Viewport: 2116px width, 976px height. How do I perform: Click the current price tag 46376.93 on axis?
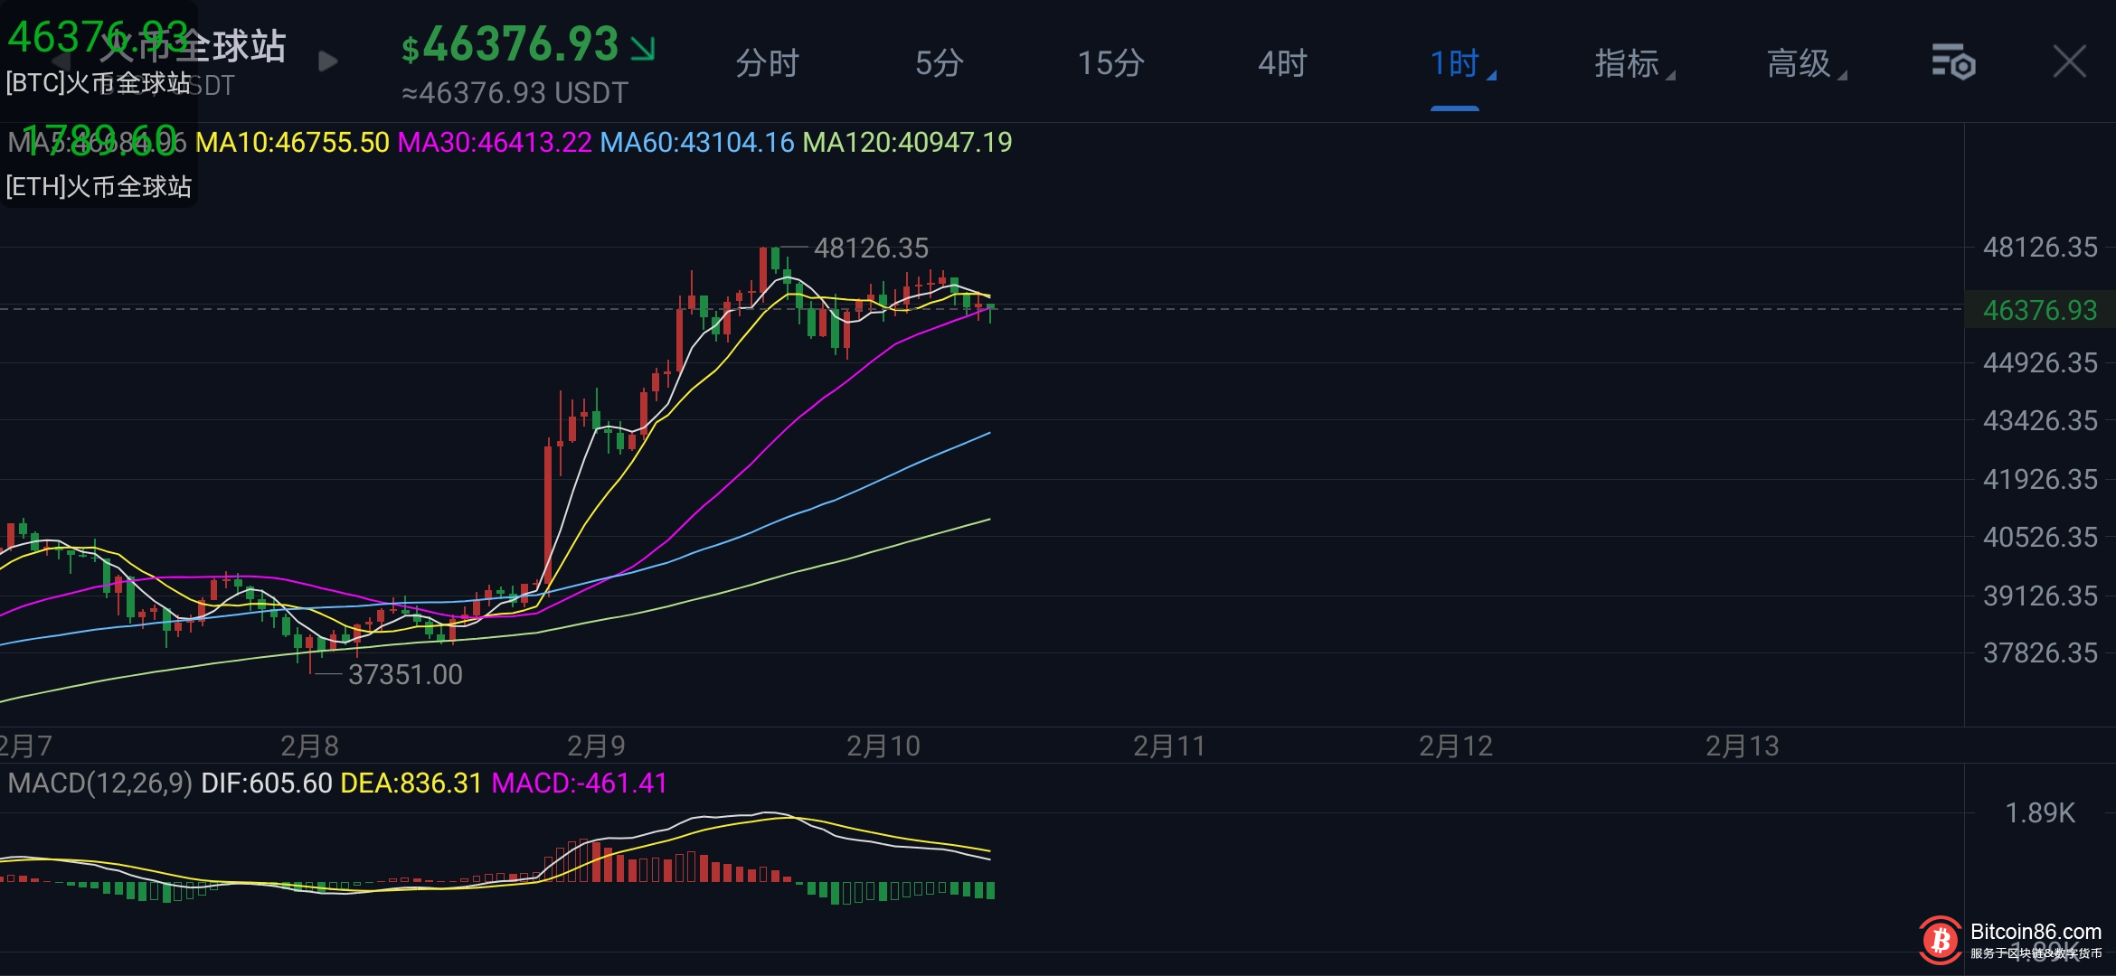coord(2039,310)
